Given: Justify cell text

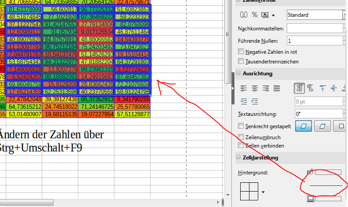Looking at the screenshot, I should (277, 89).
